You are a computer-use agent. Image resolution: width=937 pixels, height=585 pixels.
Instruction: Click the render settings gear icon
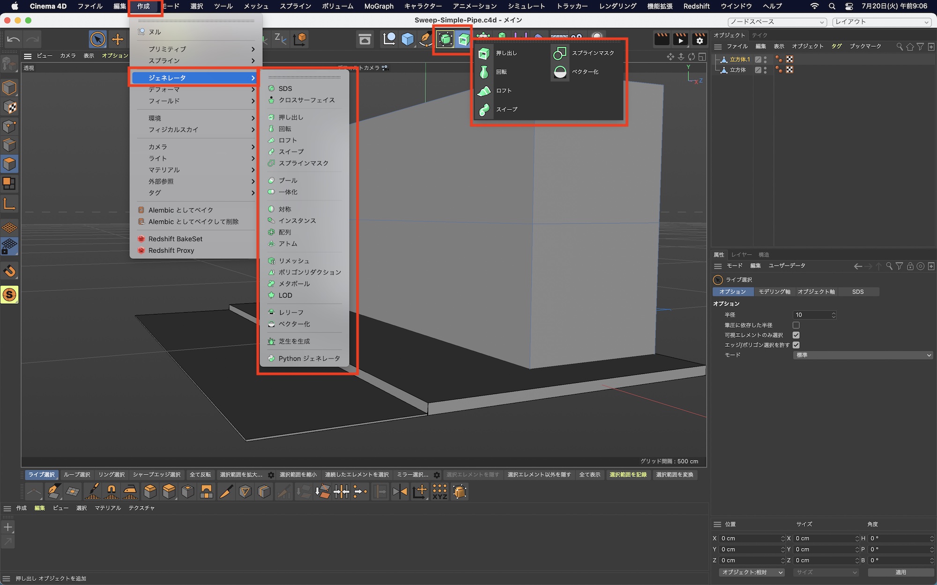tap(699, 40)
